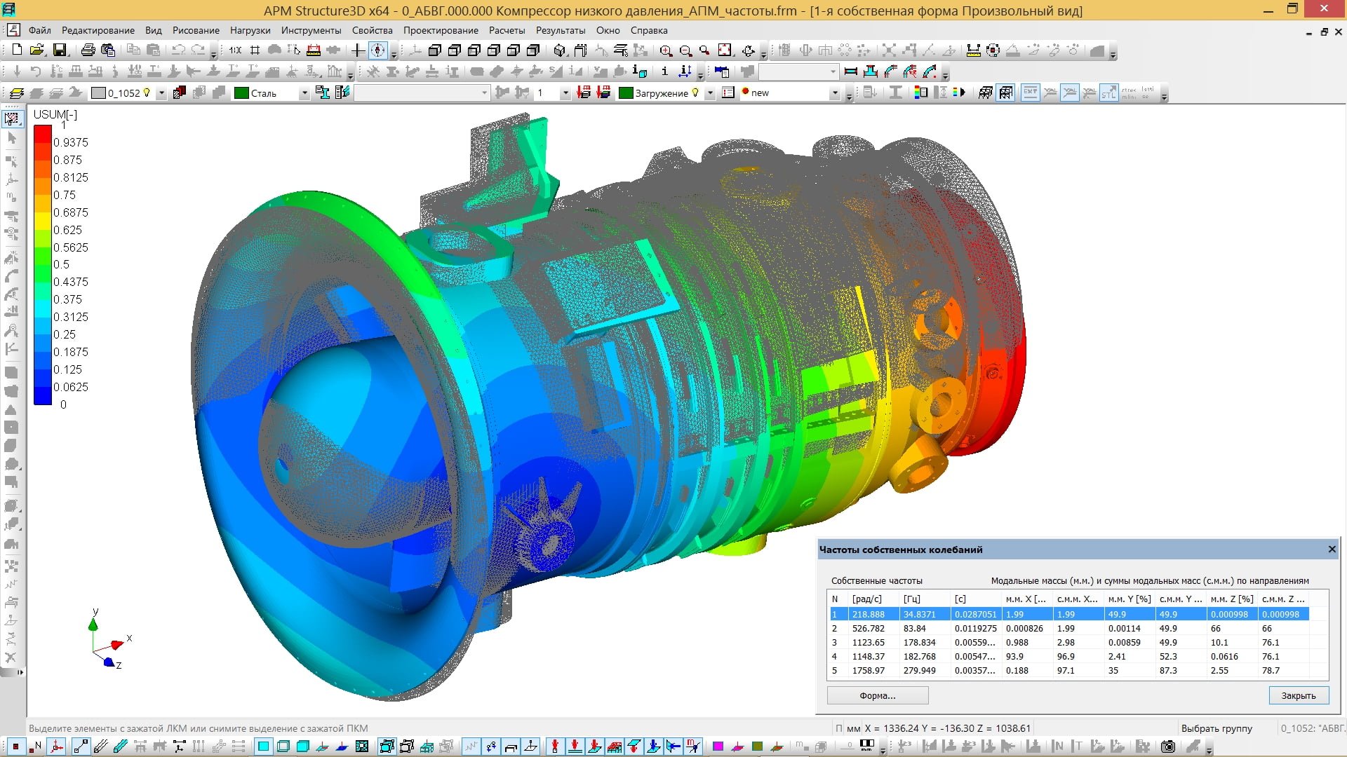Click the zoom in magnifier icon
The width and height of the screenshot is (1347, 757).
pos(666,50)
